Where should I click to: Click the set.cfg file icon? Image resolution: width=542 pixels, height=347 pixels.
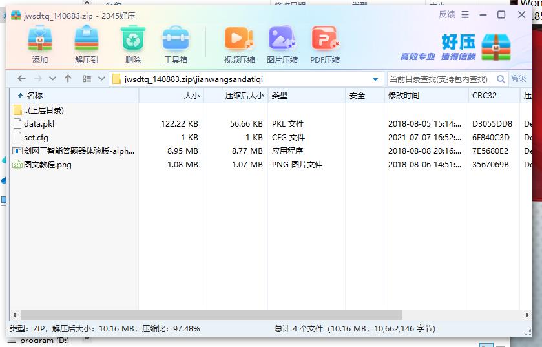tap(17, 137)
